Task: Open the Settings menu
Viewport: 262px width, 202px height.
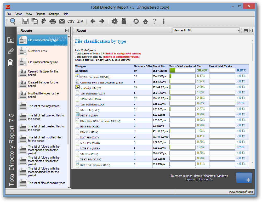Action: click(x=54, y=14)
